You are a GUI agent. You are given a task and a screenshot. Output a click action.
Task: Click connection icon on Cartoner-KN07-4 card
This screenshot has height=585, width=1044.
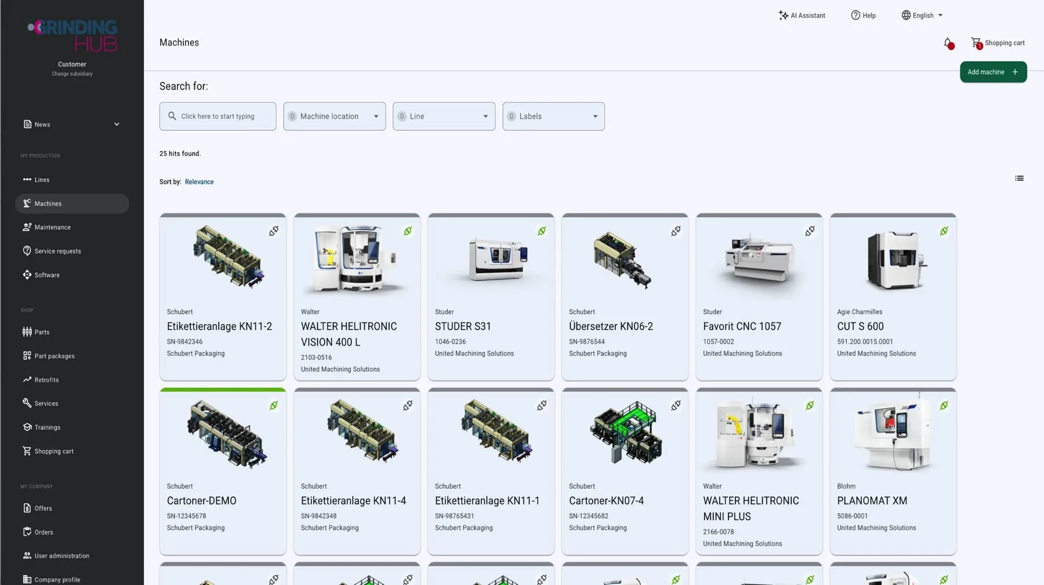pyautogui.click(x=676, y=405)
